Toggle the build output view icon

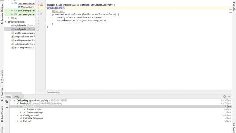(7, 102)
